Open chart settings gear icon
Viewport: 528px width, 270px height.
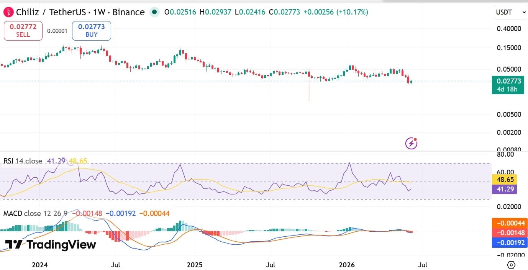pos(511,265)
